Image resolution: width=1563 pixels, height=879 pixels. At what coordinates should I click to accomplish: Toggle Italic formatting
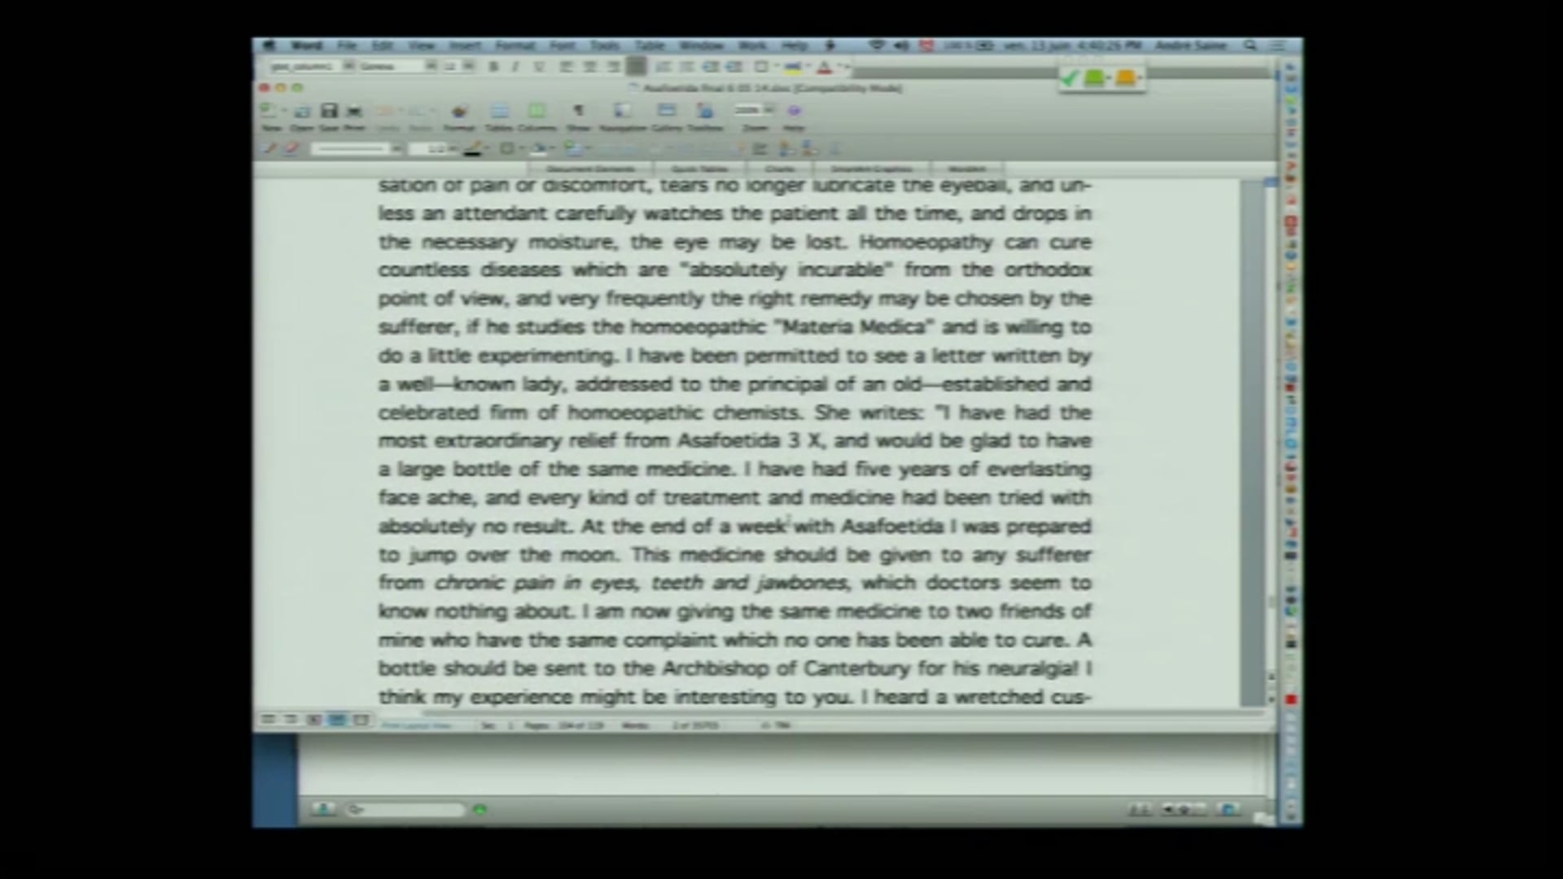[515, 67]
